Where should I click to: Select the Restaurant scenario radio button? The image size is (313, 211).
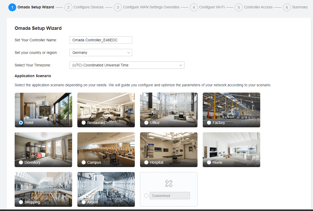[x=84, y=123]
